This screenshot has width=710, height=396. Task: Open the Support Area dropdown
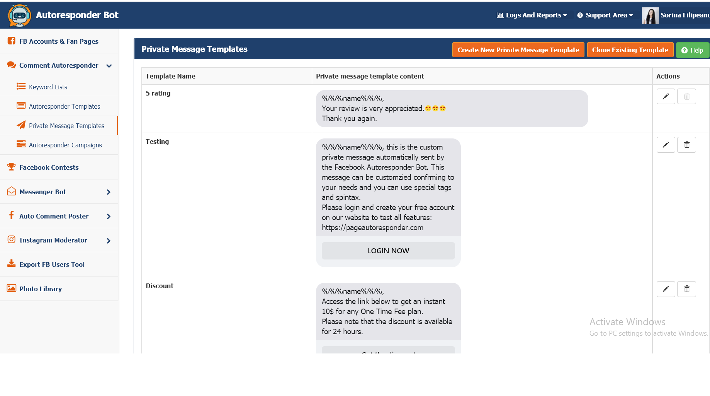[x=605, y=15]
